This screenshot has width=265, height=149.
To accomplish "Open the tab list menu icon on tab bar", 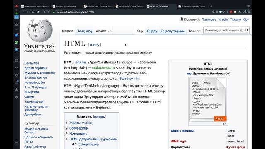I will click(x=248, y=7).
